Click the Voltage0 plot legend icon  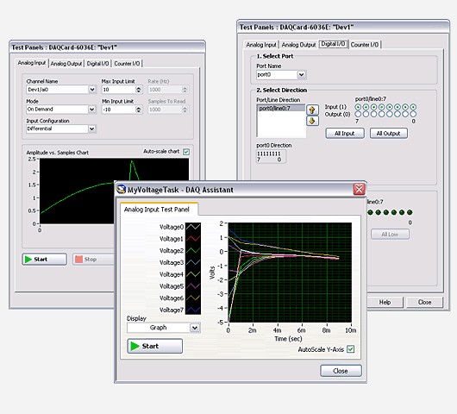[x=193, y=227]
